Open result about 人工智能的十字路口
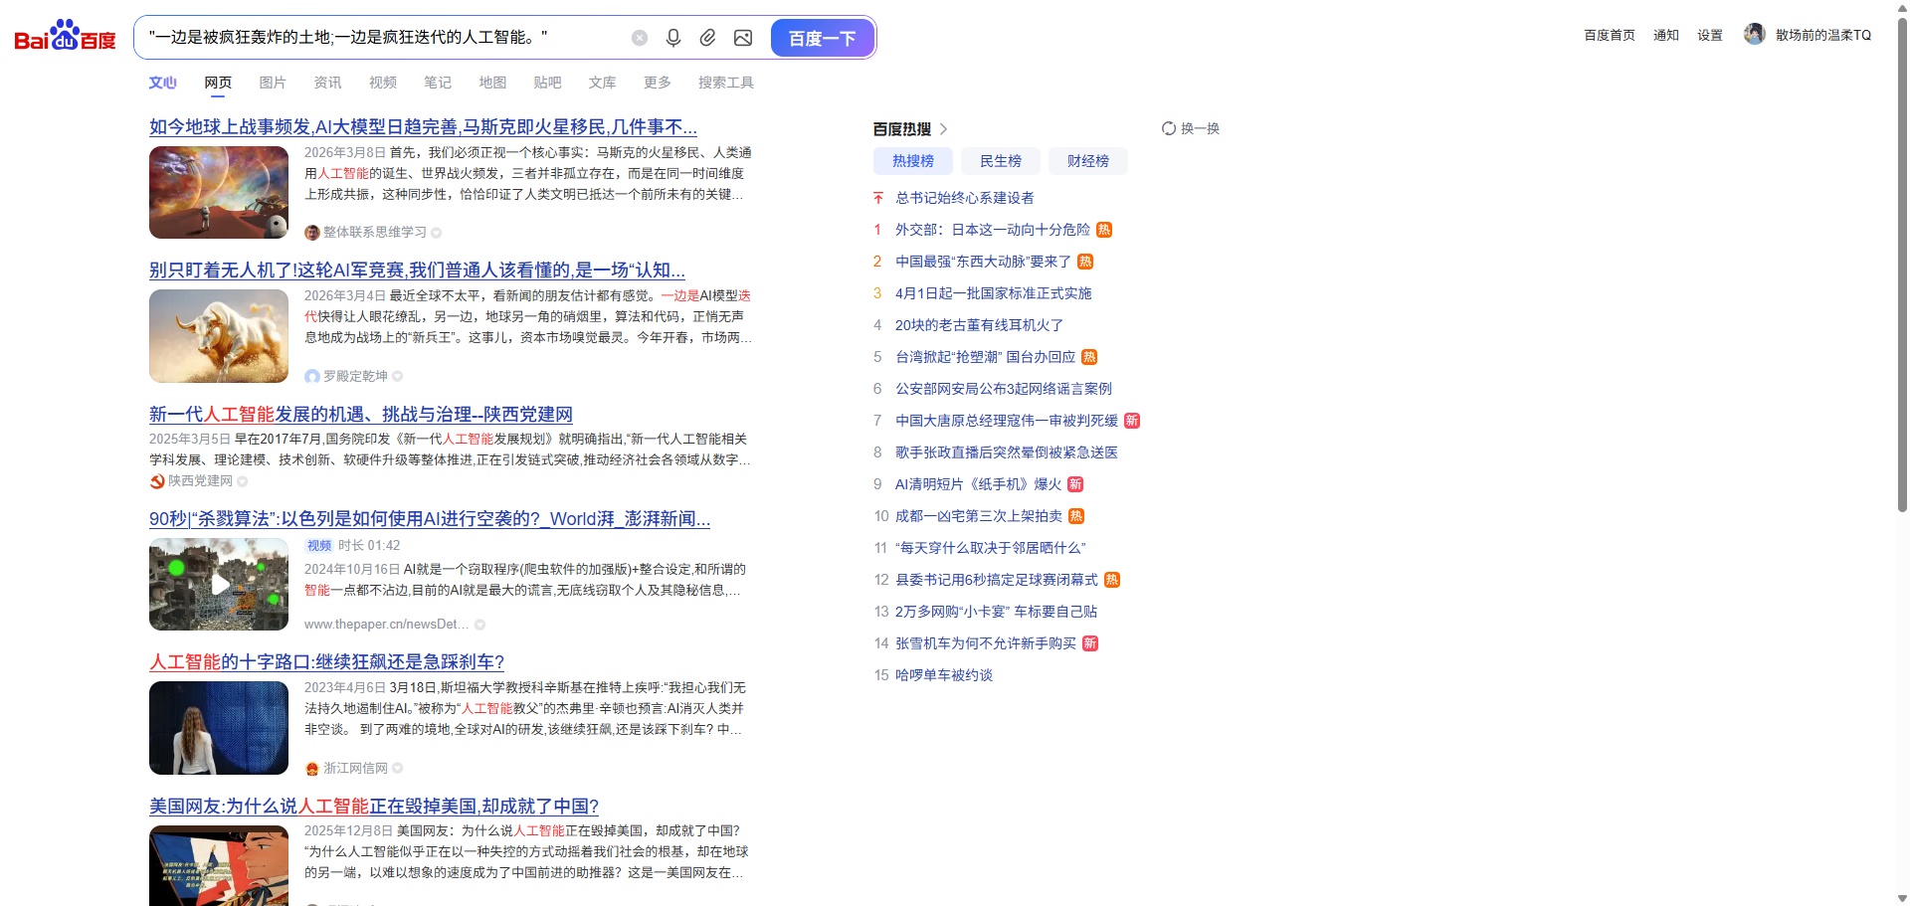Image resolution: width=1910 pixels, height=906 pixels. tap(326, 662)
